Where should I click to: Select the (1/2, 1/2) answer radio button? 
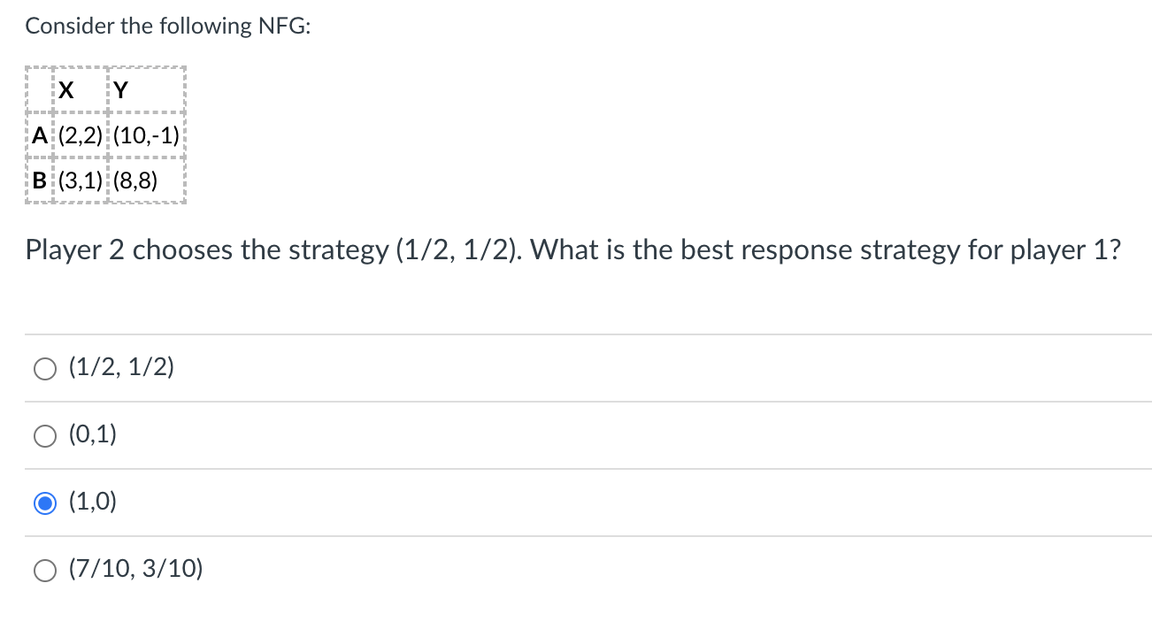click(44, 368)
